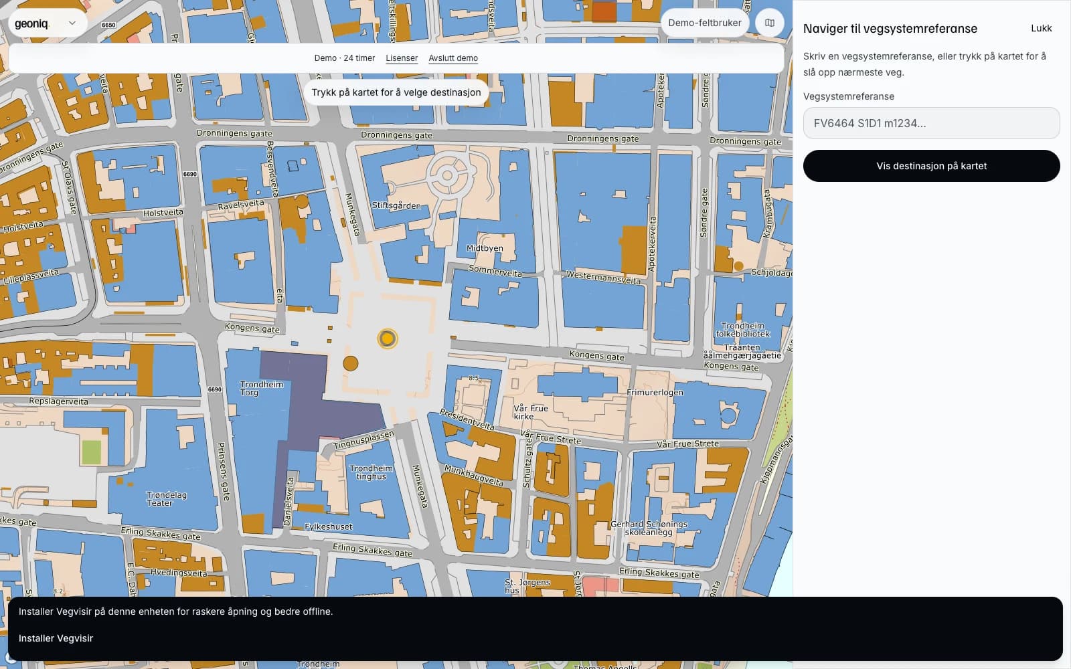The image size is (1071, 669).
Task: Click the 6690 badge near Trondheim Torg
Action: (215, 389)
